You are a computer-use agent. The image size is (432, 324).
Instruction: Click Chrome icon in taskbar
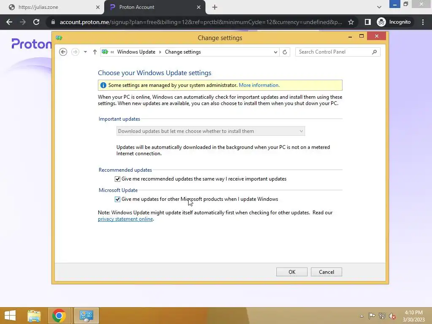point(59,316)
